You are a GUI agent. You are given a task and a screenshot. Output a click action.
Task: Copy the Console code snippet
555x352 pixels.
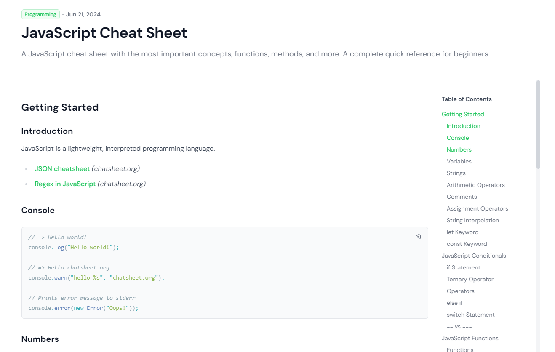tap(418, 237)
